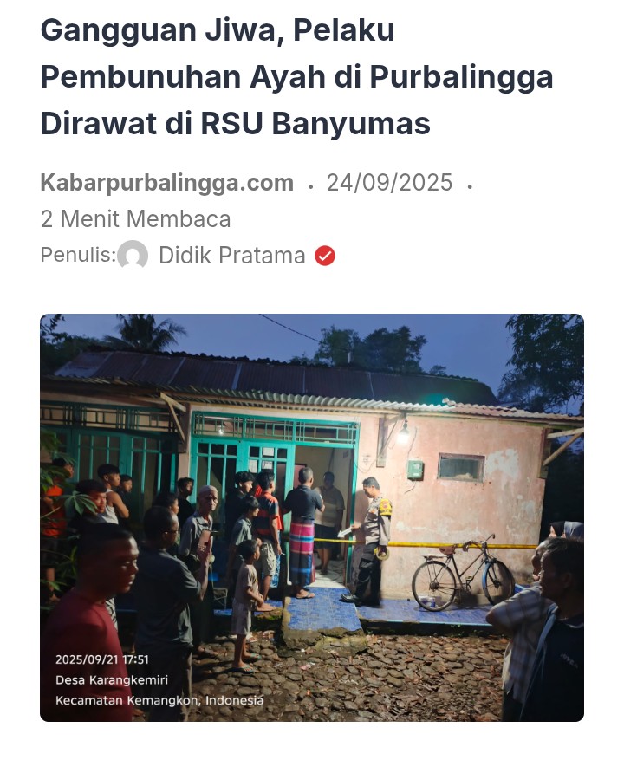Open author Didik Pratama's profile link
This screenshot has width=624, height=760.
(231, 256)
